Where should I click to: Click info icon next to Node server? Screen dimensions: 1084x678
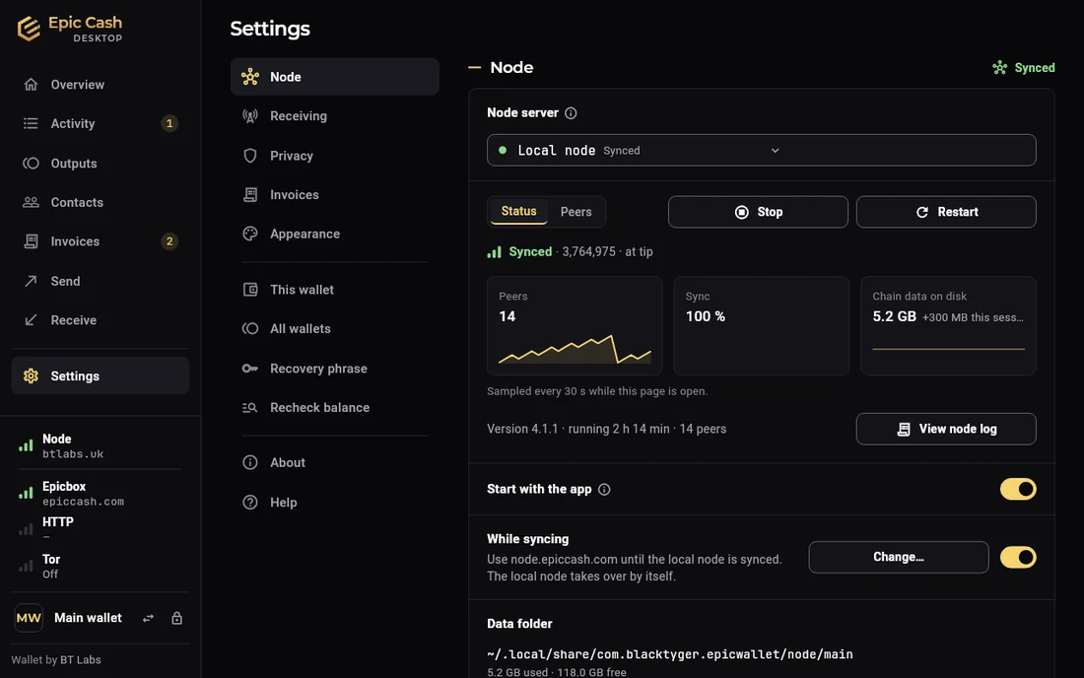[571, 112]
